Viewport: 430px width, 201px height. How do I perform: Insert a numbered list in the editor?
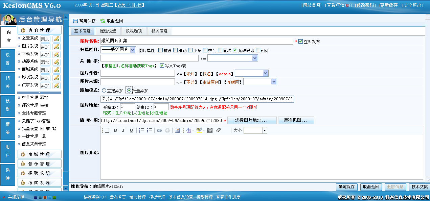(x=141, y=130)
